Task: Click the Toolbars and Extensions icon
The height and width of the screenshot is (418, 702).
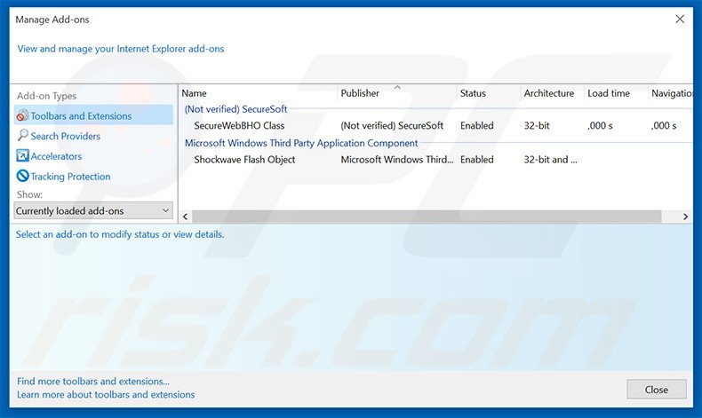Action: [22, 116]
